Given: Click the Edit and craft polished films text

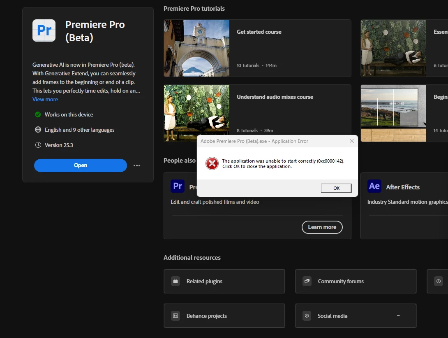Looking at the screenshot, I should [215, 202].
